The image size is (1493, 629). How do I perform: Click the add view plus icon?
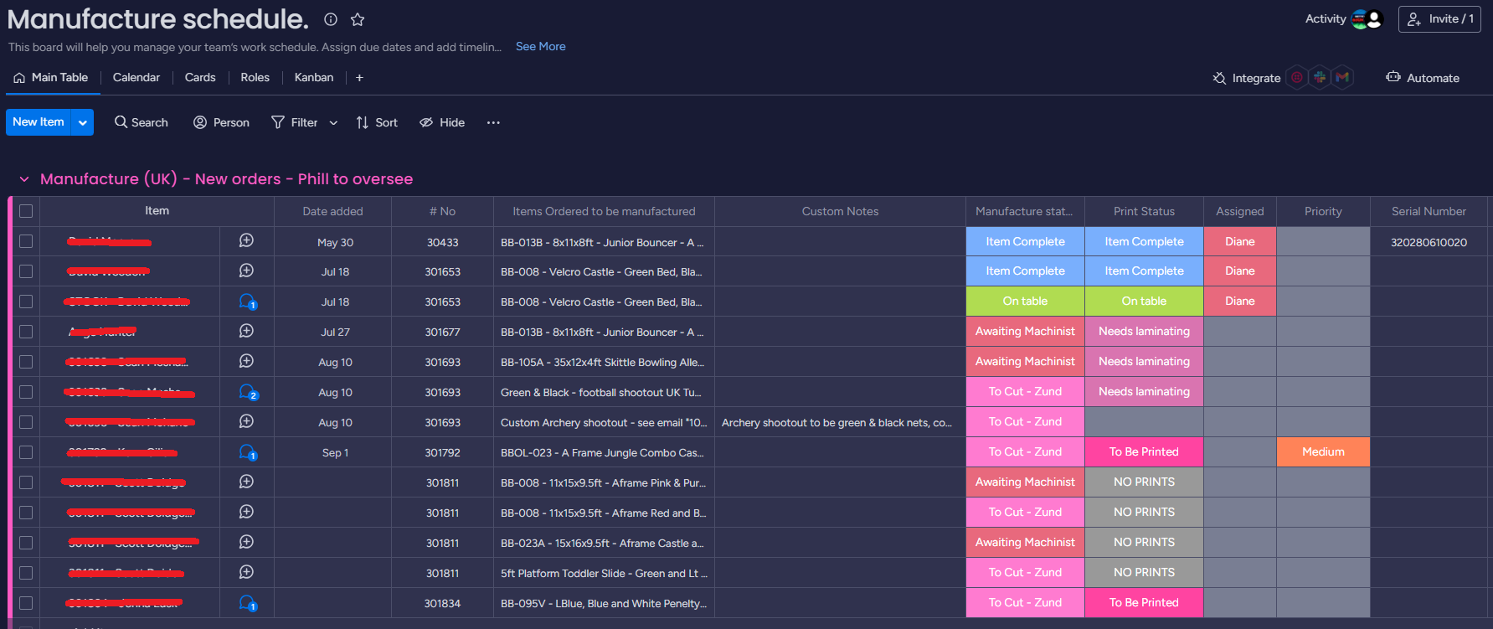click(359, 78)
